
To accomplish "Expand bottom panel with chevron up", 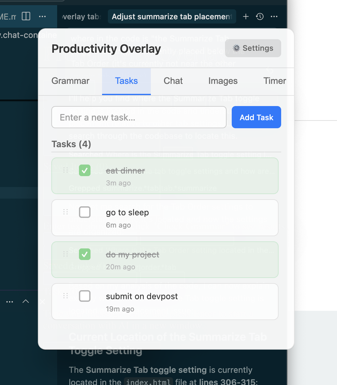I will click(x=26, y=301).
